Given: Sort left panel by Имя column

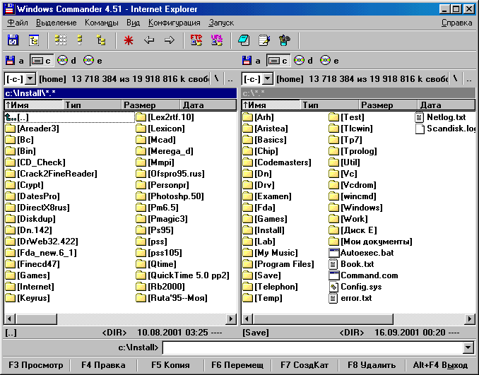Looking at the screenshot, I should pyautogui.click(x=34, y=105).
